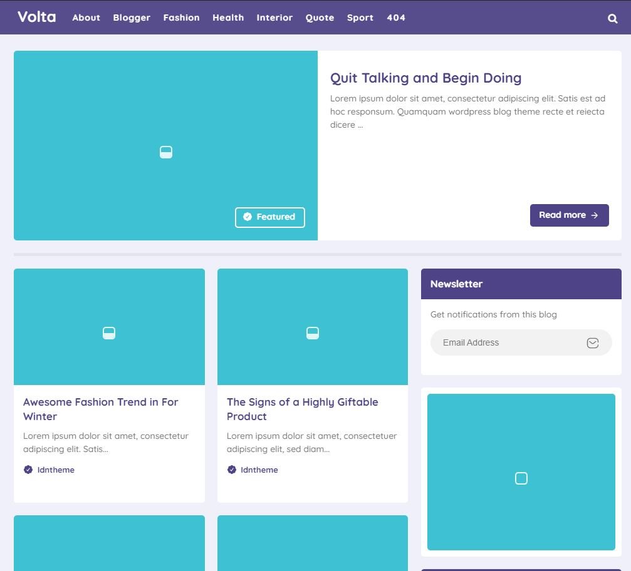Click the image placeholder icon on the featured post
The image size is (631, 571).
pos(165,152)
